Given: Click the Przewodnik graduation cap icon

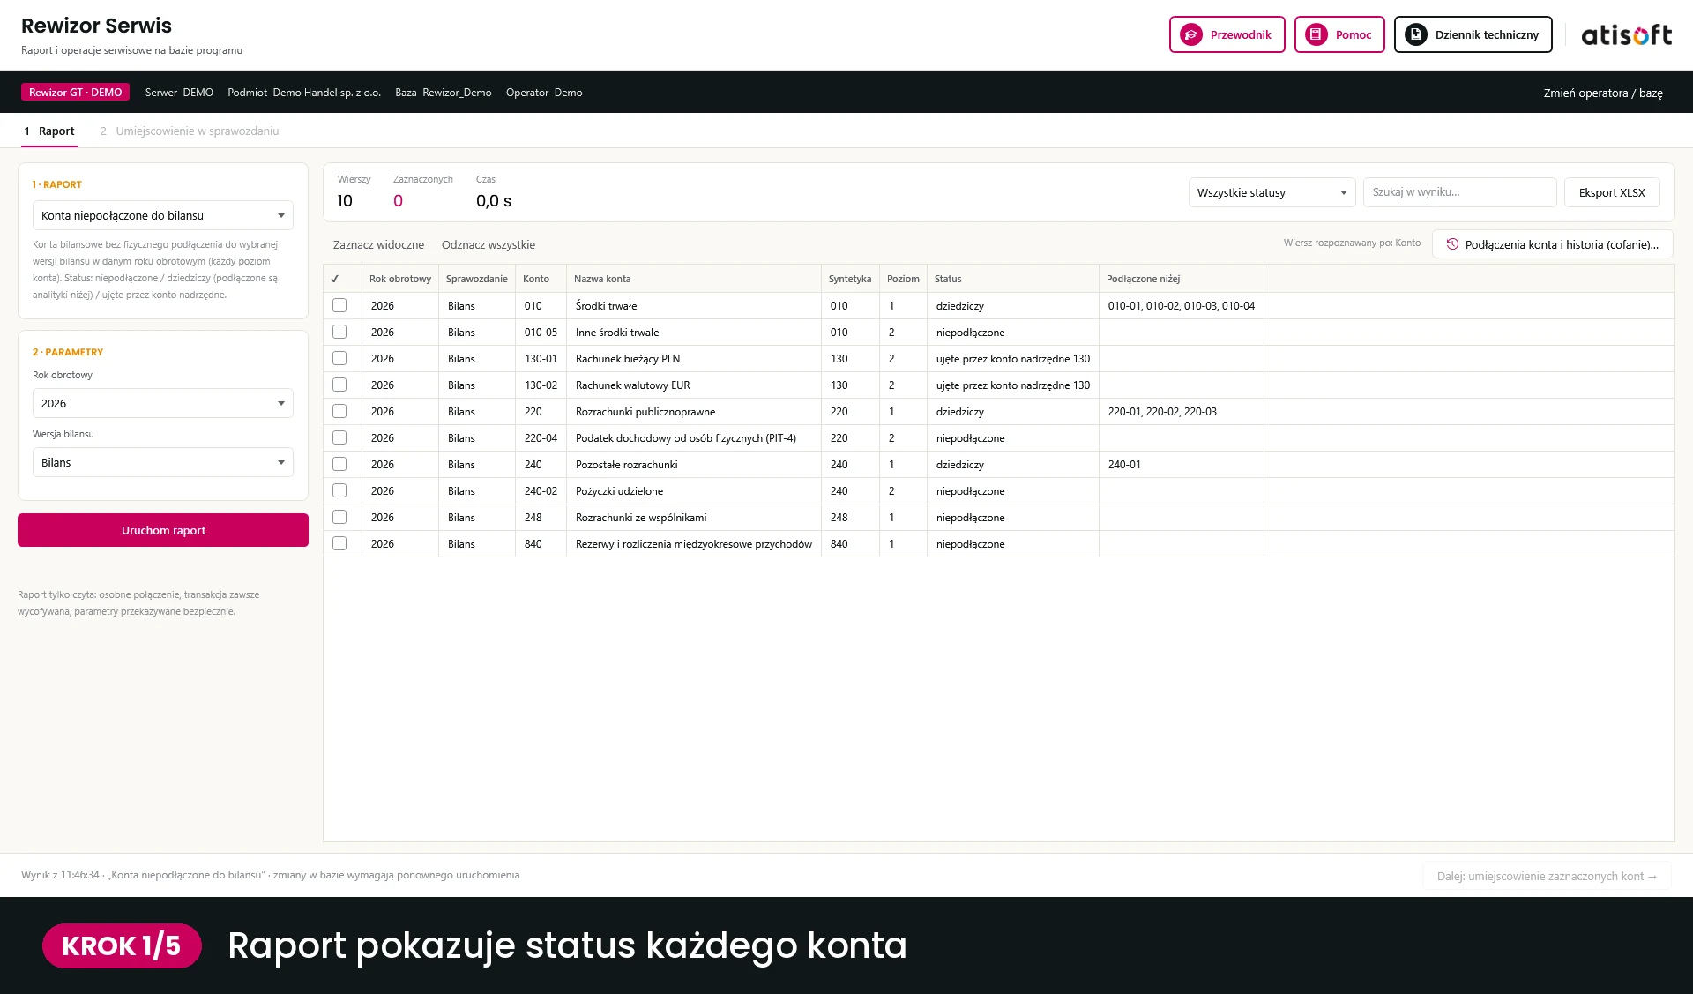Looking at the screenshot, I should tap(1191, 34).
